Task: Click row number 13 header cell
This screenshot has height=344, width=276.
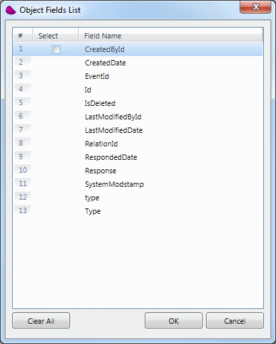Action: (23, 210)
